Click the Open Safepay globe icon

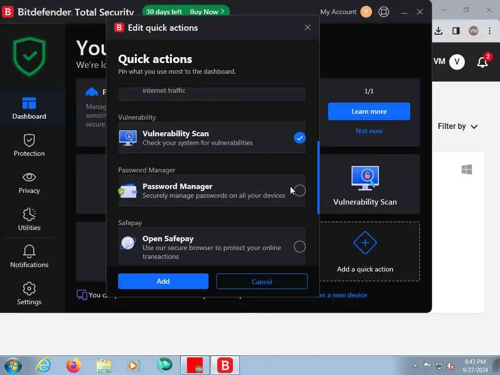(x=128, y=243)
